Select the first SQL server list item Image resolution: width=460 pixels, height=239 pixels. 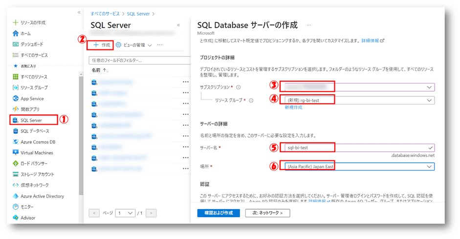click(116, 82)
